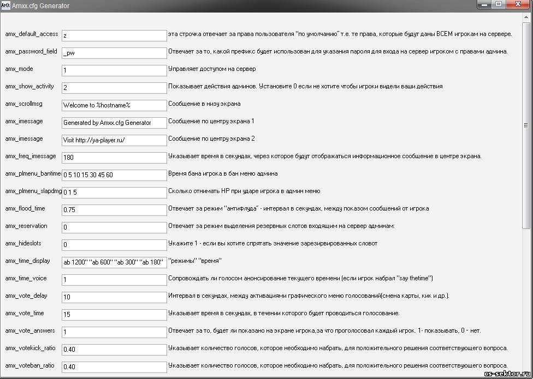
Task: Select the amx_plmenu_slapdmg input with 0 1 5
Action: point(114,192)
